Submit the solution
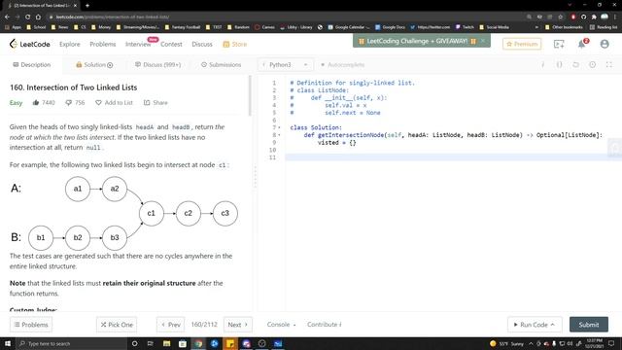 point(589,325)
